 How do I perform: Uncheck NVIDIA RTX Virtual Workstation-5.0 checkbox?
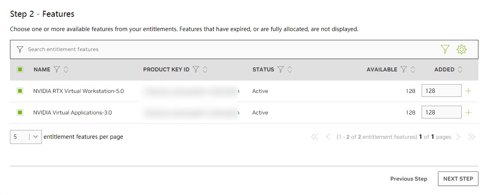pos(20,91)
